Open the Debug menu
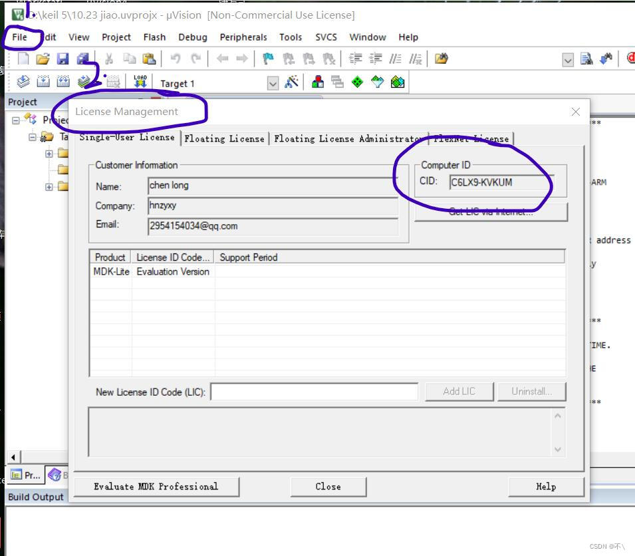The height and width of the screenshot is (556, 635). [x=193, y=37]
